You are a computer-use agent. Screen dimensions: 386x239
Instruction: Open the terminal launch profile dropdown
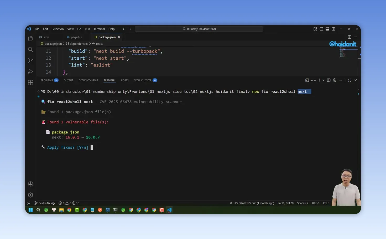324,80
